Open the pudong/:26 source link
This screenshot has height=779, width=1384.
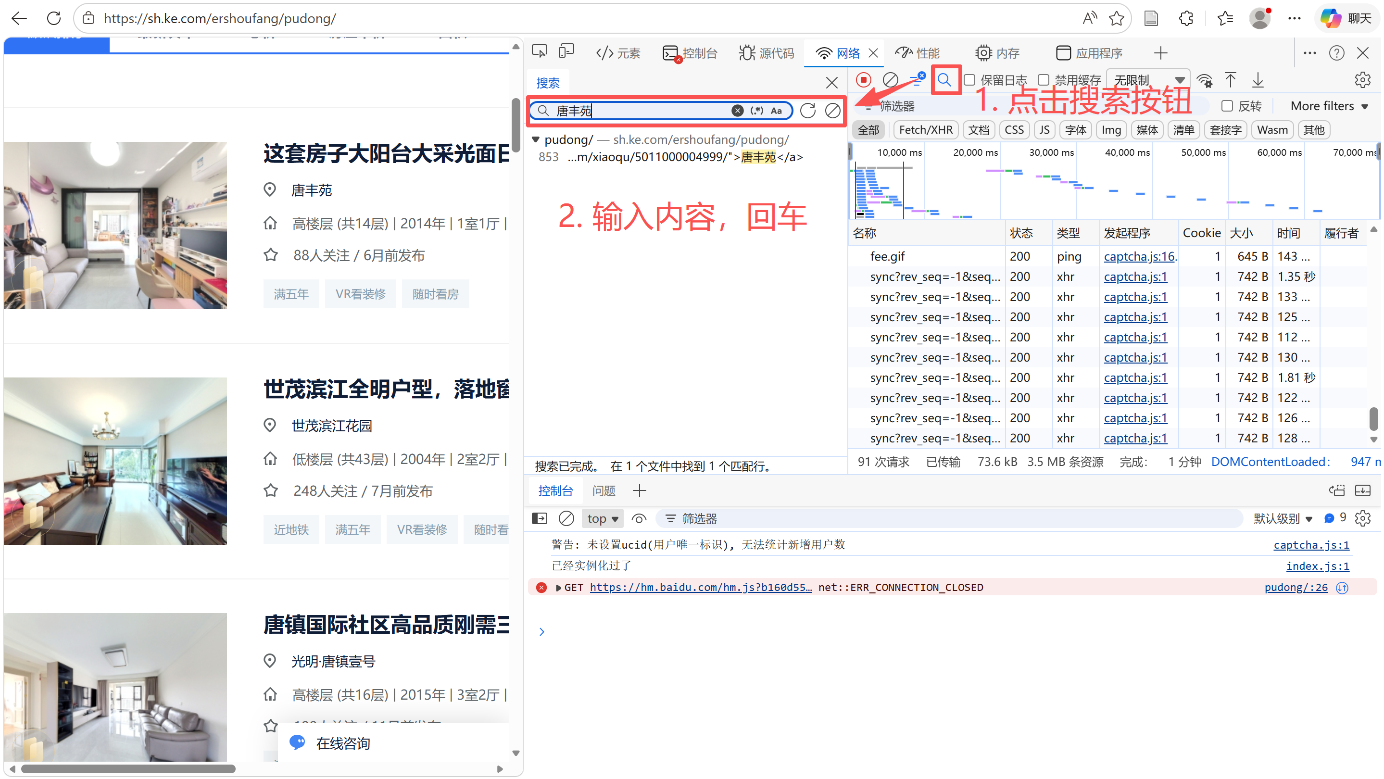pyautogui.click(x=1296, y=587)
